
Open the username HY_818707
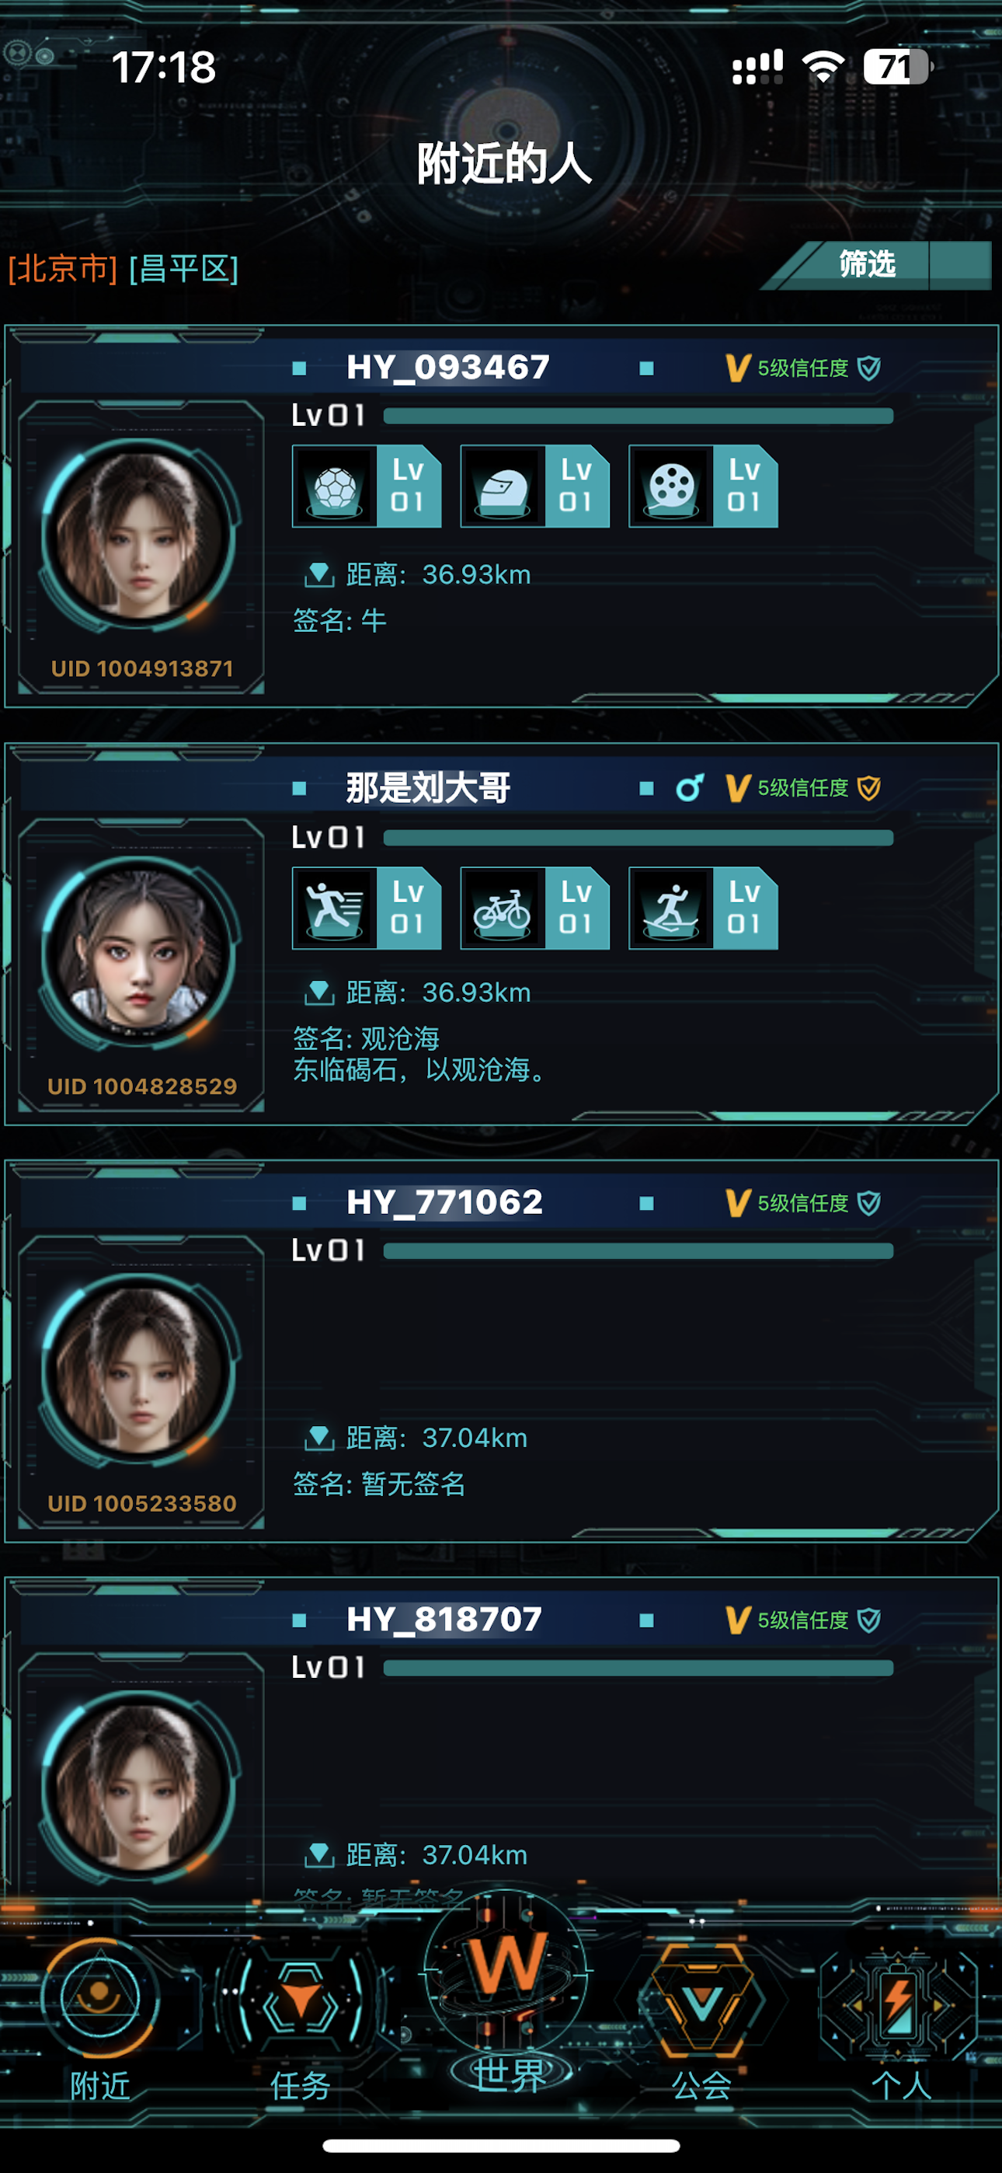coord(444,1620)
